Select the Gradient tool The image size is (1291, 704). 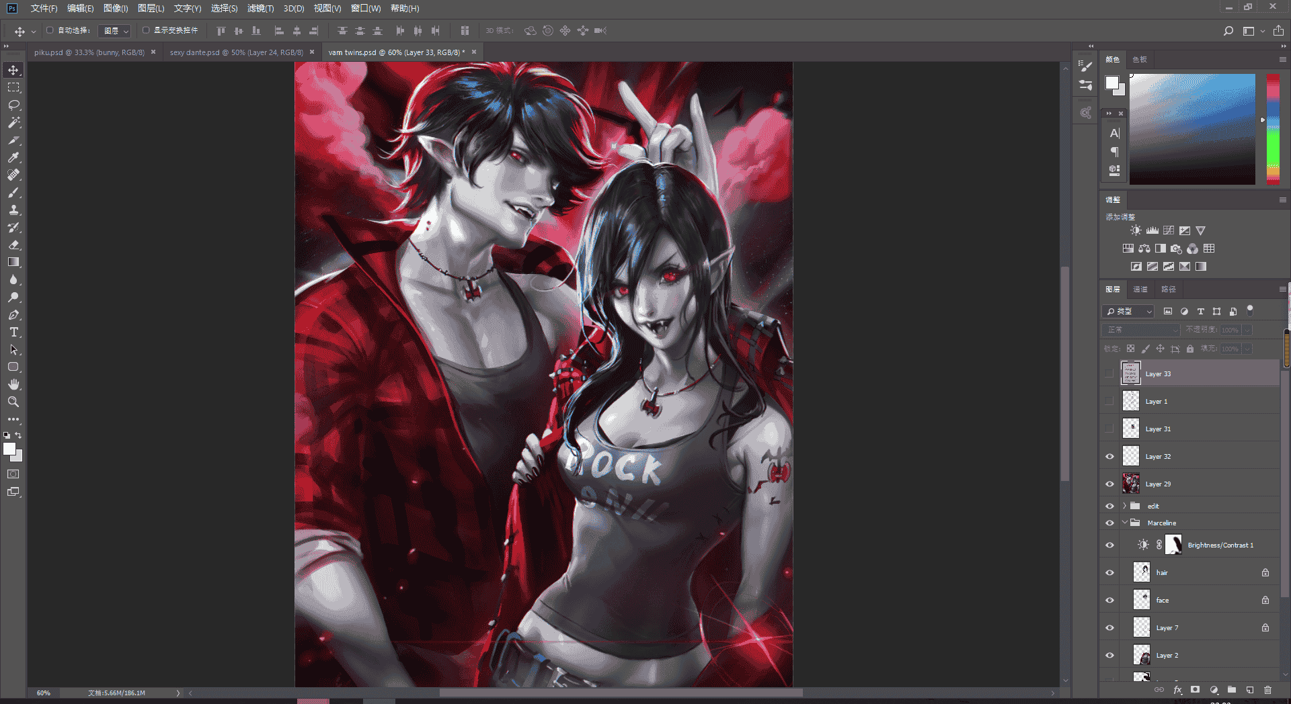13,262
